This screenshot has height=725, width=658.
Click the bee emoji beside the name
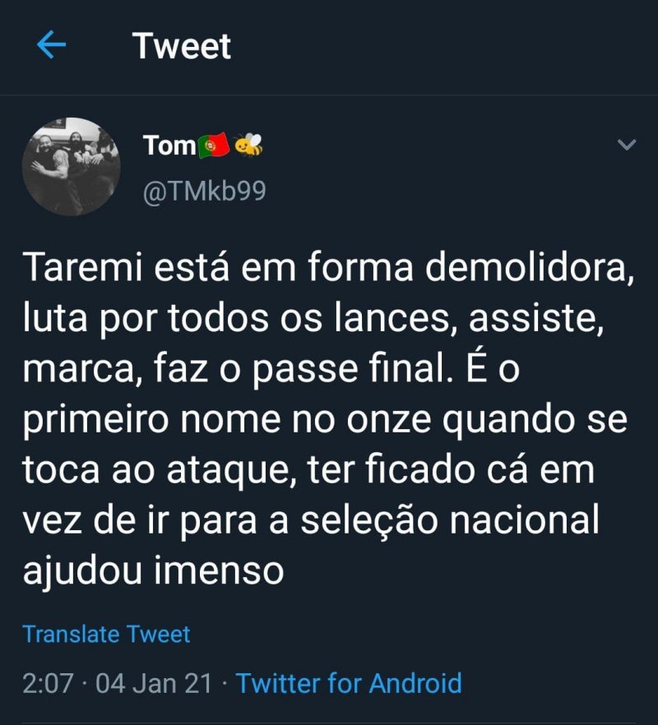(x=248, y=146)
